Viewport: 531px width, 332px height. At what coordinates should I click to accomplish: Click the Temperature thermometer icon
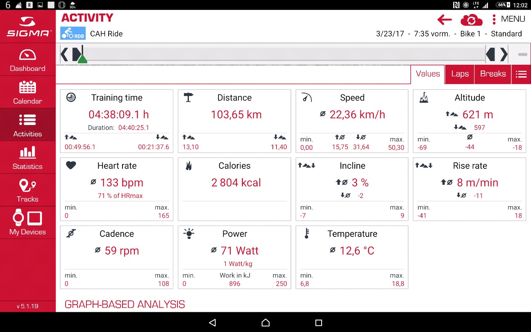coord(306,234)
